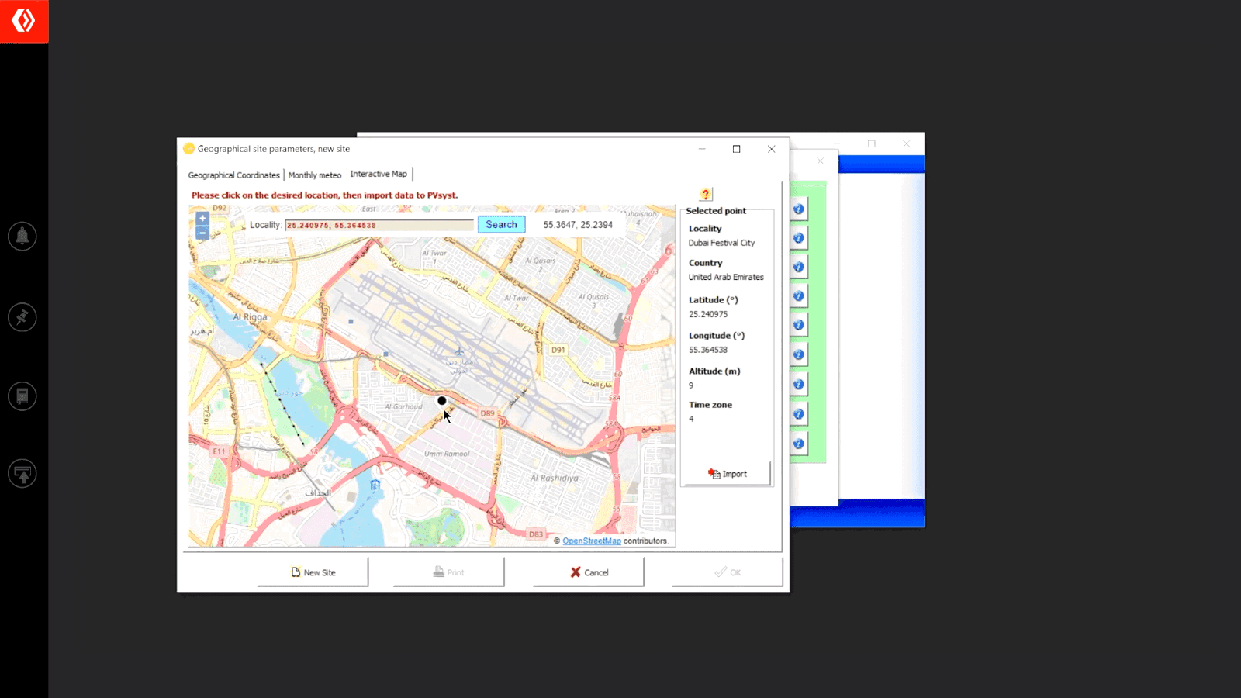The image size is (1241, 698).
Task: Click the Al Rigga label on map
Action: (250, 316)
